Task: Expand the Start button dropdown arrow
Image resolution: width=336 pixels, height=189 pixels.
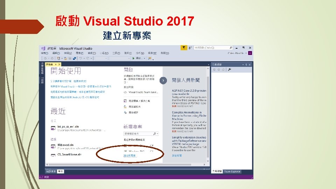Action: [145, 58]
